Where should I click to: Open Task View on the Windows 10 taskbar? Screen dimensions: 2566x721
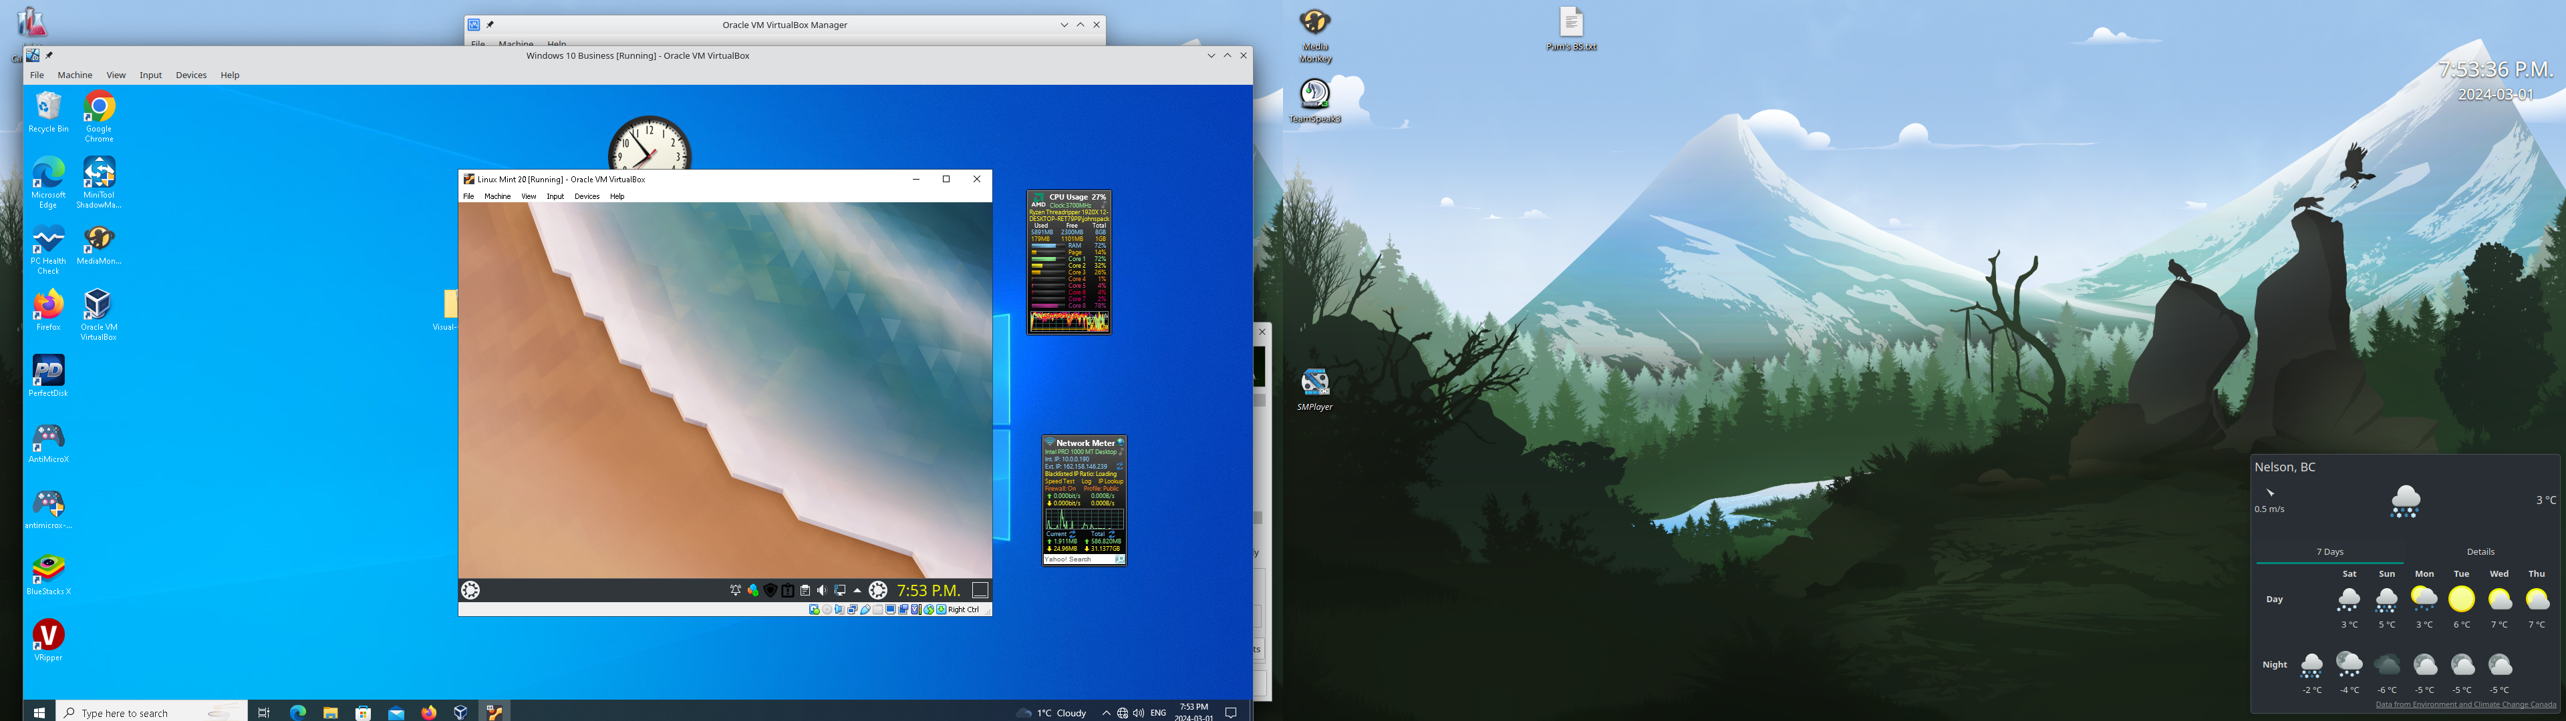tap(264, 712)
